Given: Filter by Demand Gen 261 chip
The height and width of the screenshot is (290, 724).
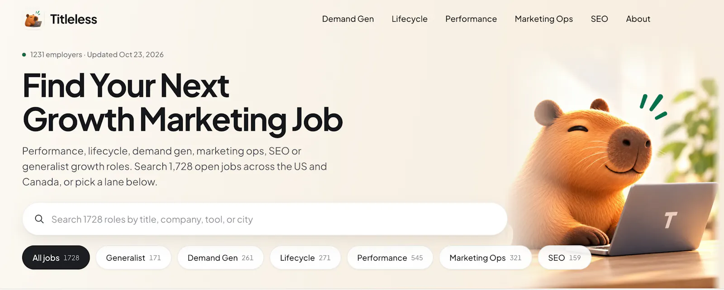Looking at the screenshot, I should (220, 257).
